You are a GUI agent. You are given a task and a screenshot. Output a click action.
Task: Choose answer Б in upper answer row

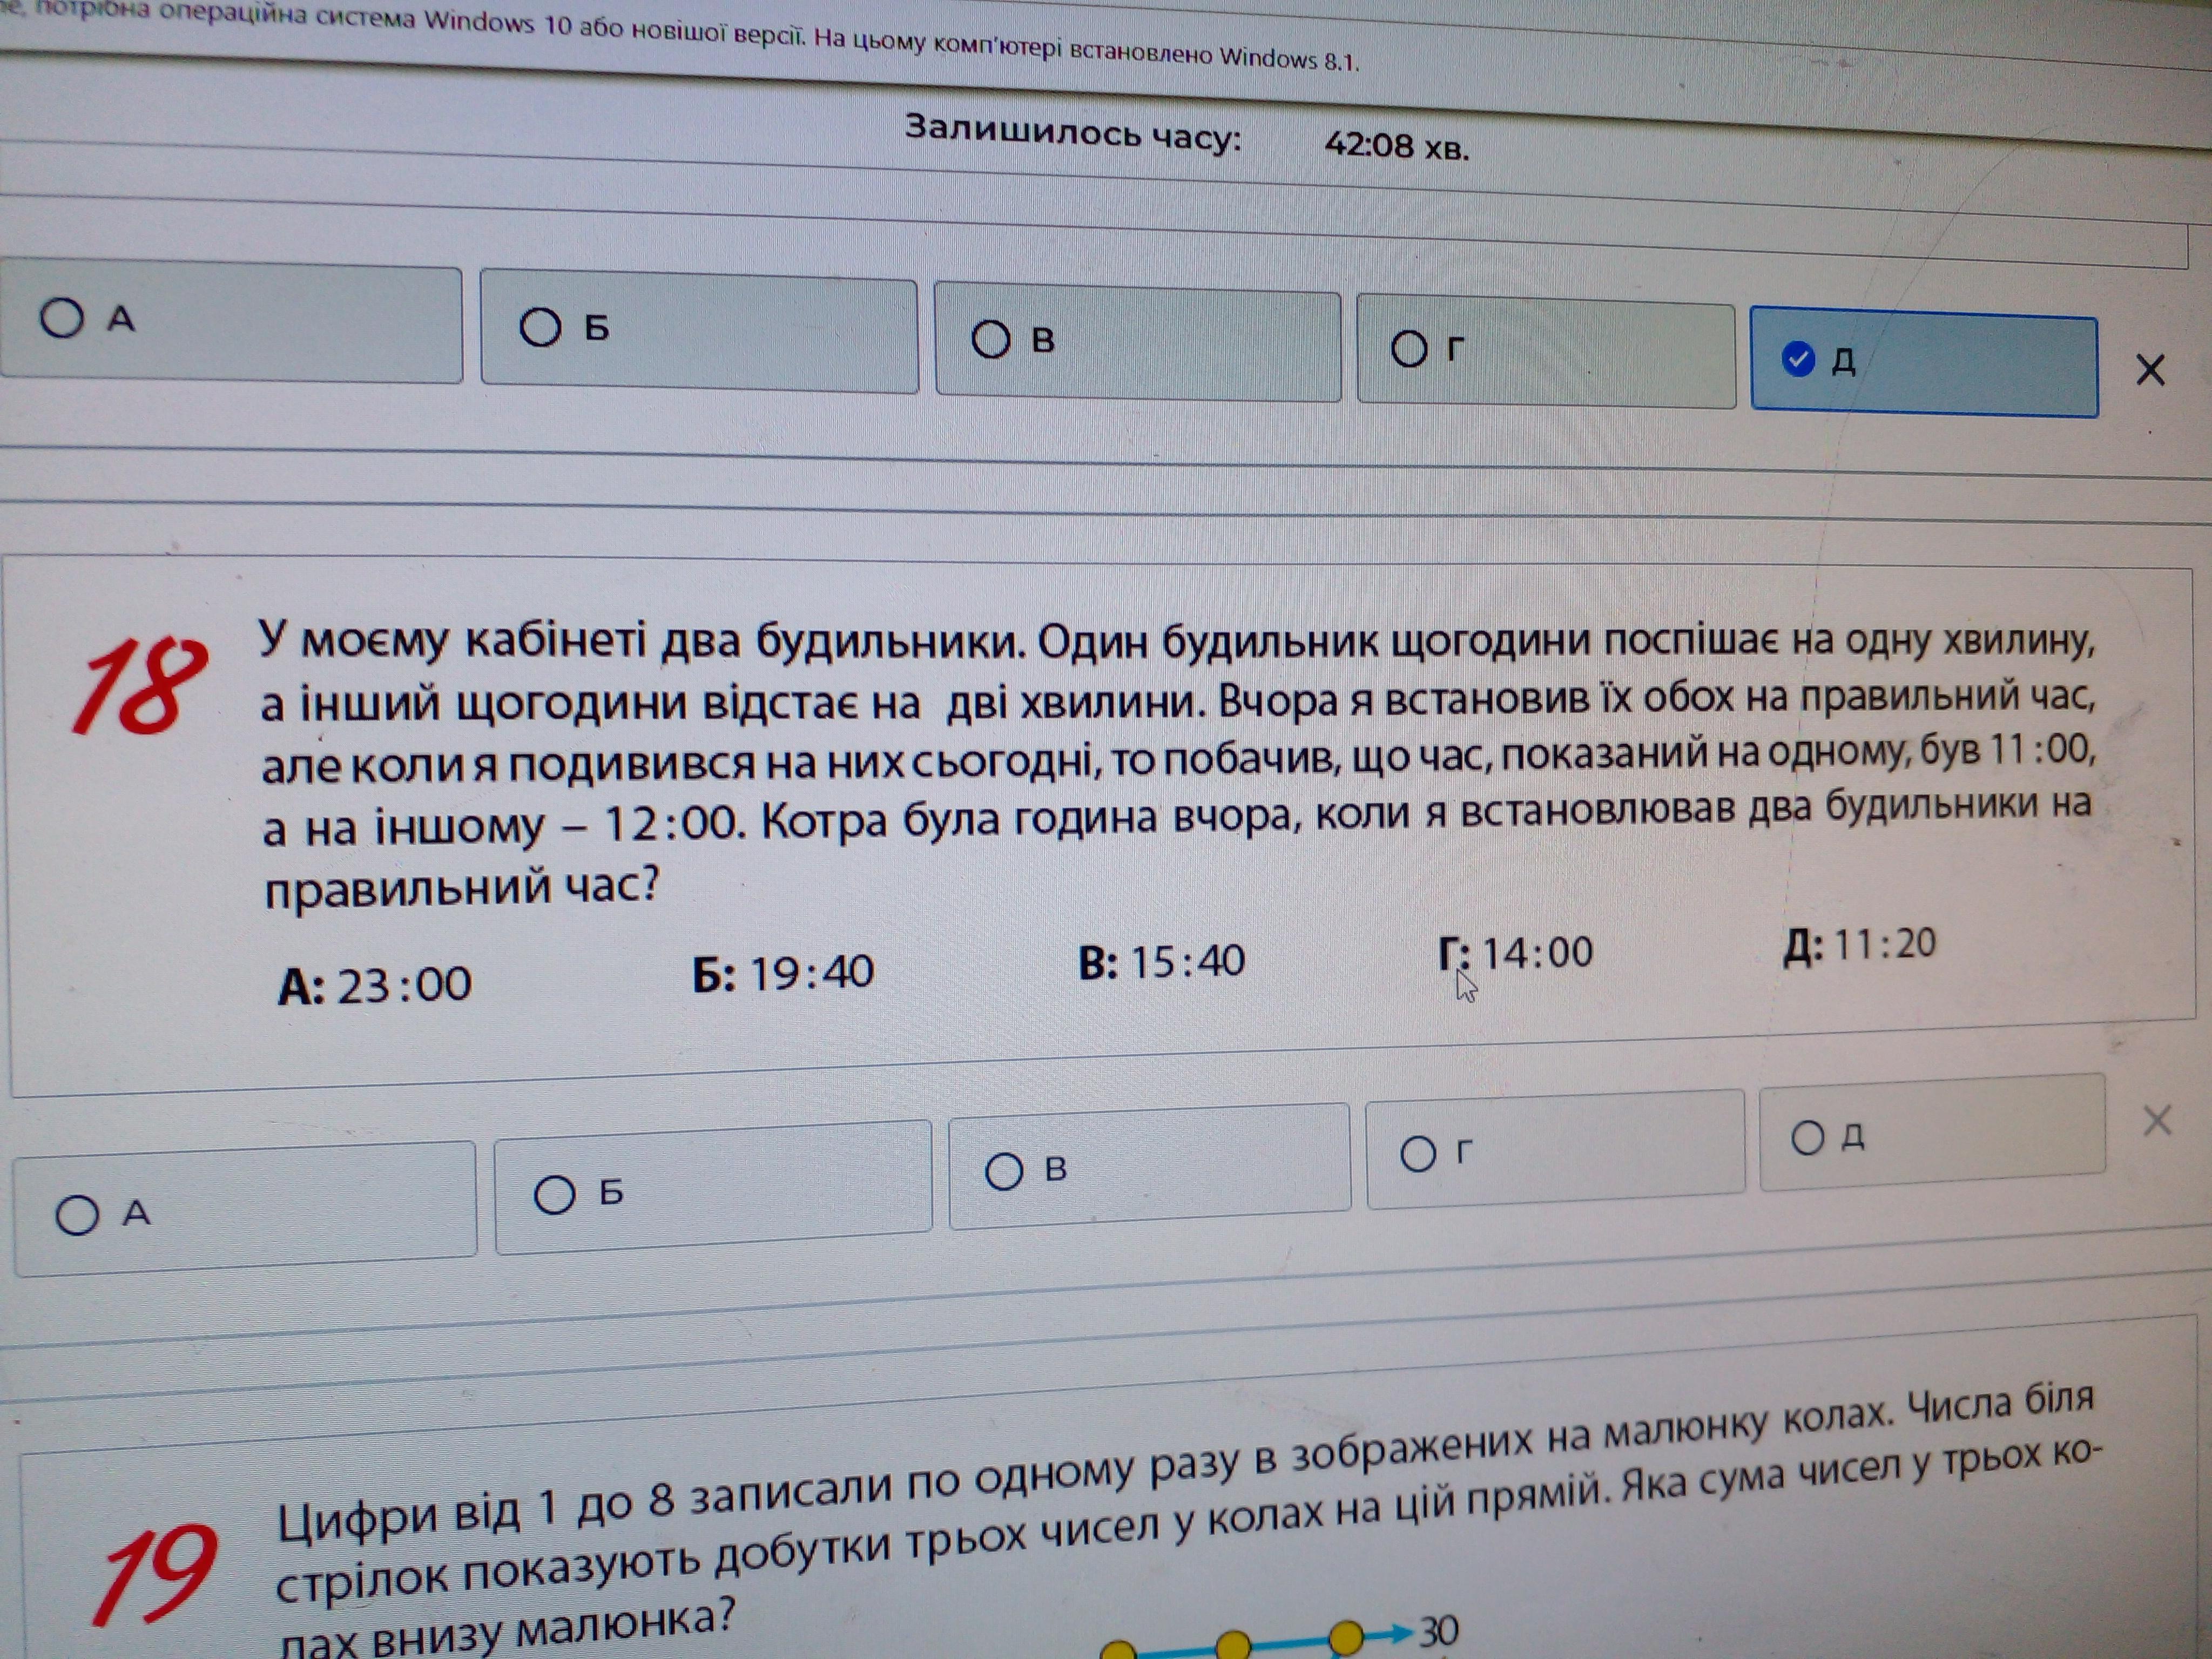[x=541, y=327]
